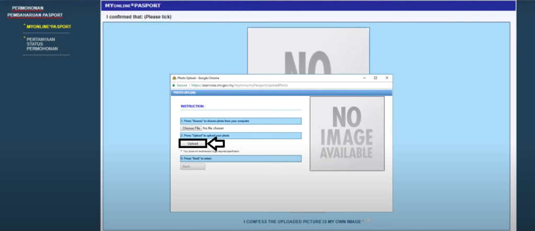Click the greyed-out Back button

(192, 167)
